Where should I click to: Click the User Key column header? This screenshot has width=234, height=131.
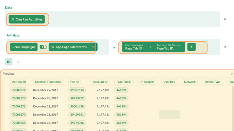(x=169, y=82)
